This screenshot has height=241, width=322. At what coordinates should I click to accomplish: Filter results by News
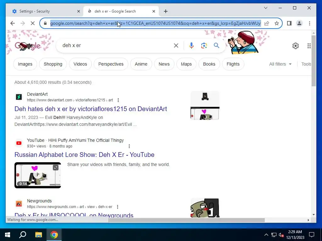(x=164, y=64)
